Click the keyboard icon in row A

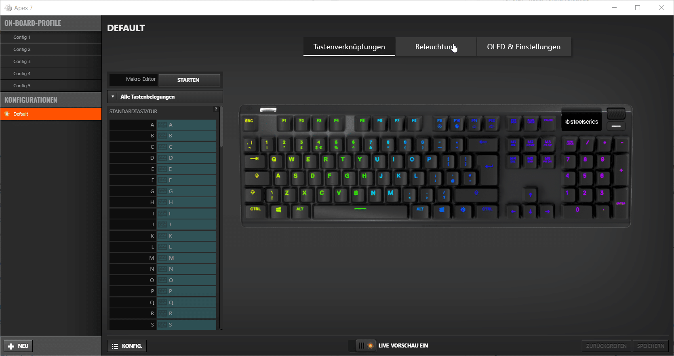click(x=162, y=125)
